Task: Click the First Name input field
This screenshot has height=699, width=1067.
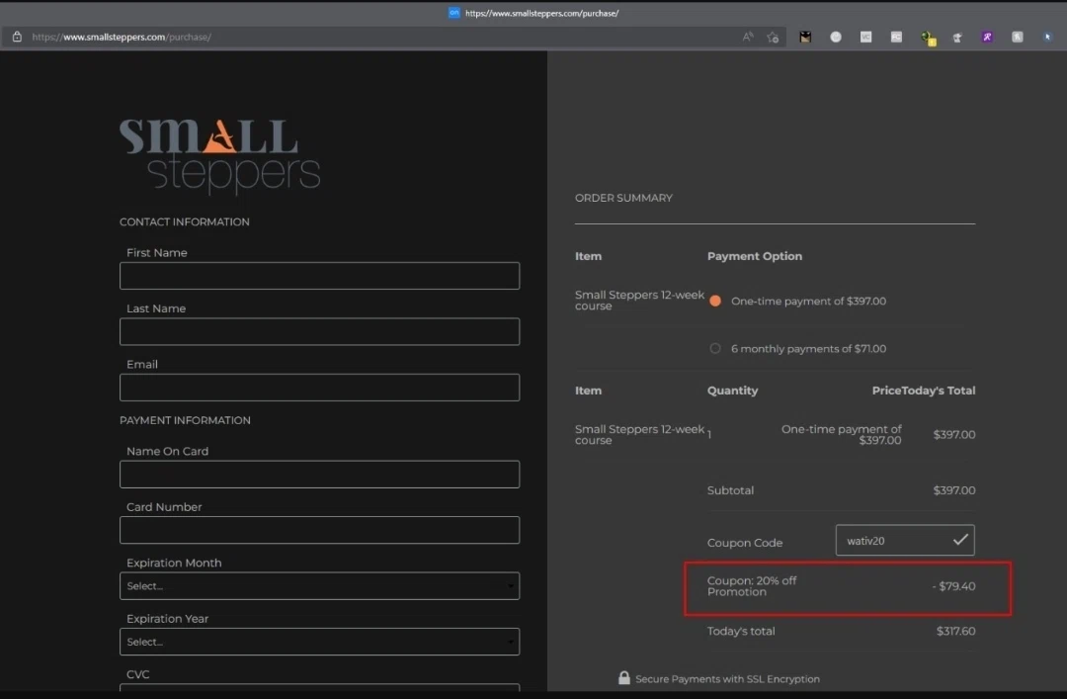Action: point(319,276)
